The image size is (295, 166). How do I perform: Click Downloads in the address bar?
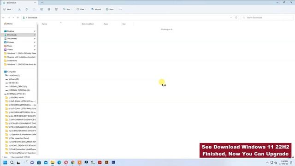33,18
